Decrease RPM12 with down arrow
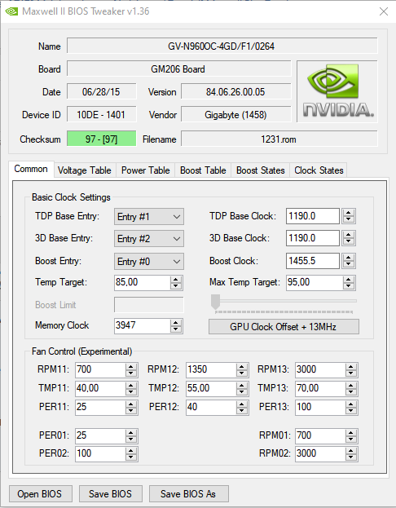 coord(241,373)
